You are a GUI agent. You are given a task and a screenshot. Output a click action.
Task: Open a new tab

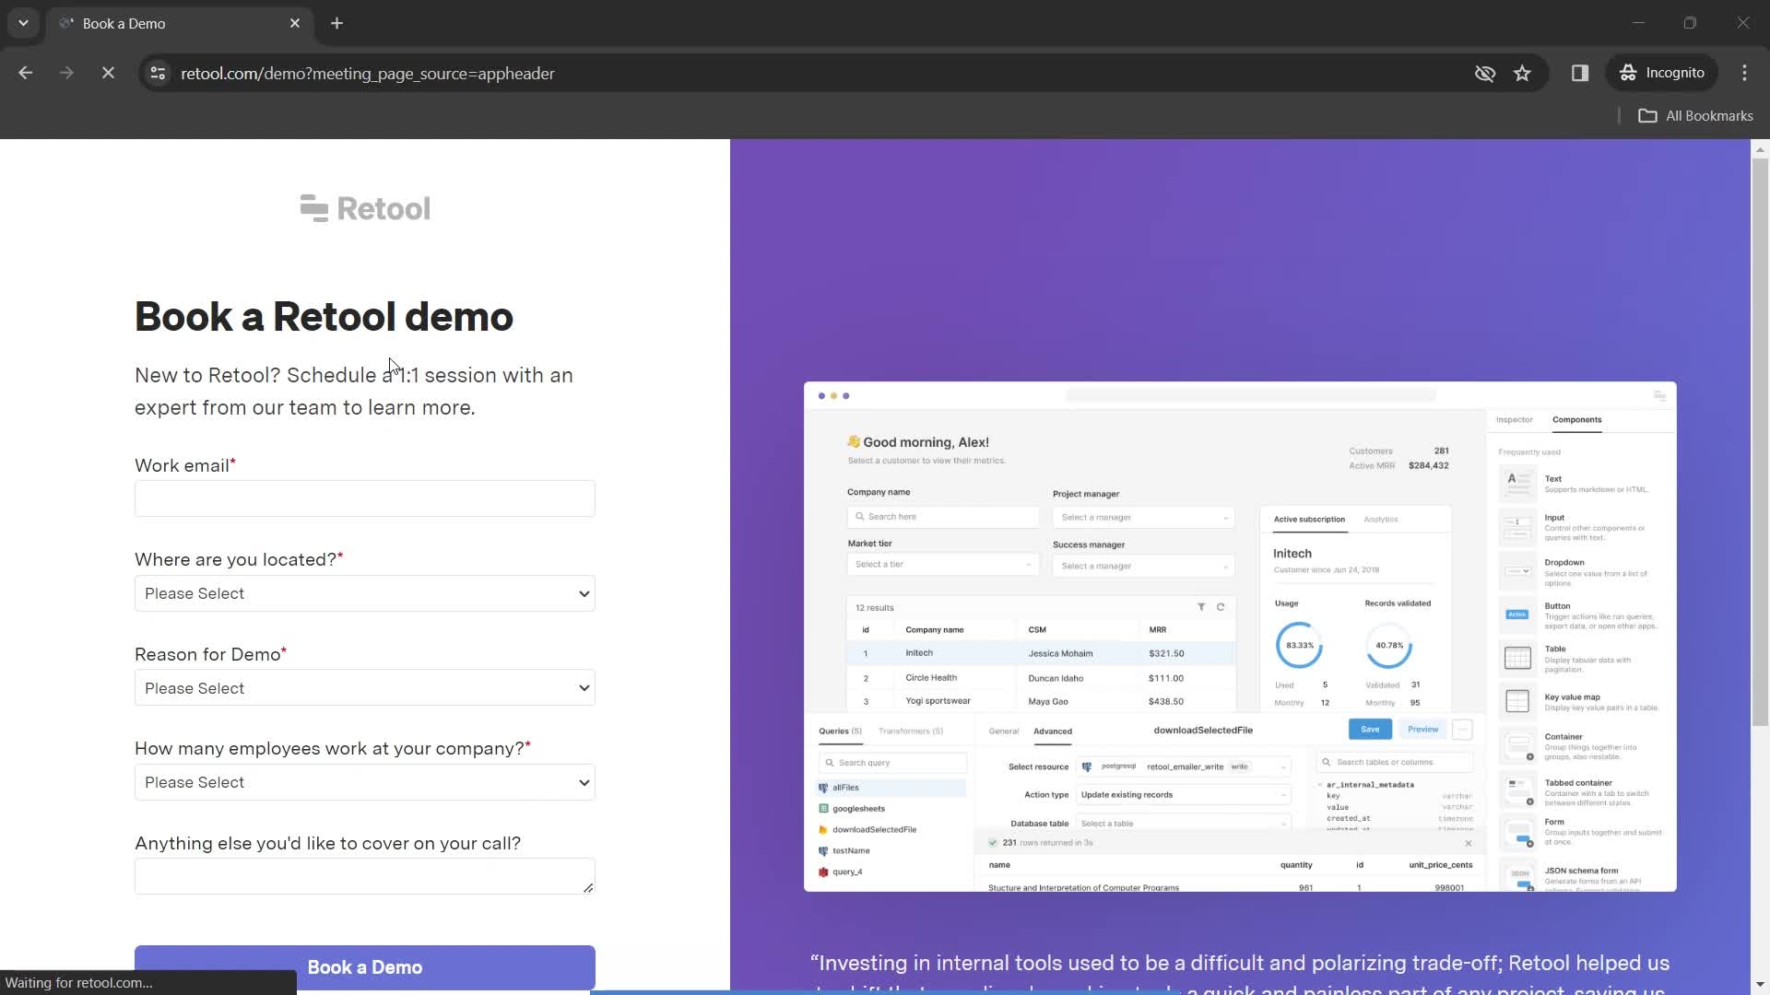[x=337, y=23]
